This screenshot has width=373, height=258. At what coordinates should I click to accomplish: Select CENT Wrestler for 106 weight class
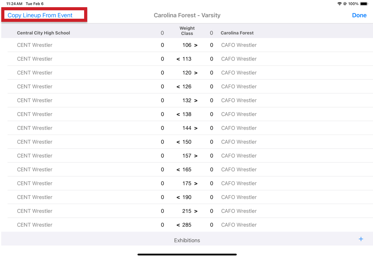35,45
